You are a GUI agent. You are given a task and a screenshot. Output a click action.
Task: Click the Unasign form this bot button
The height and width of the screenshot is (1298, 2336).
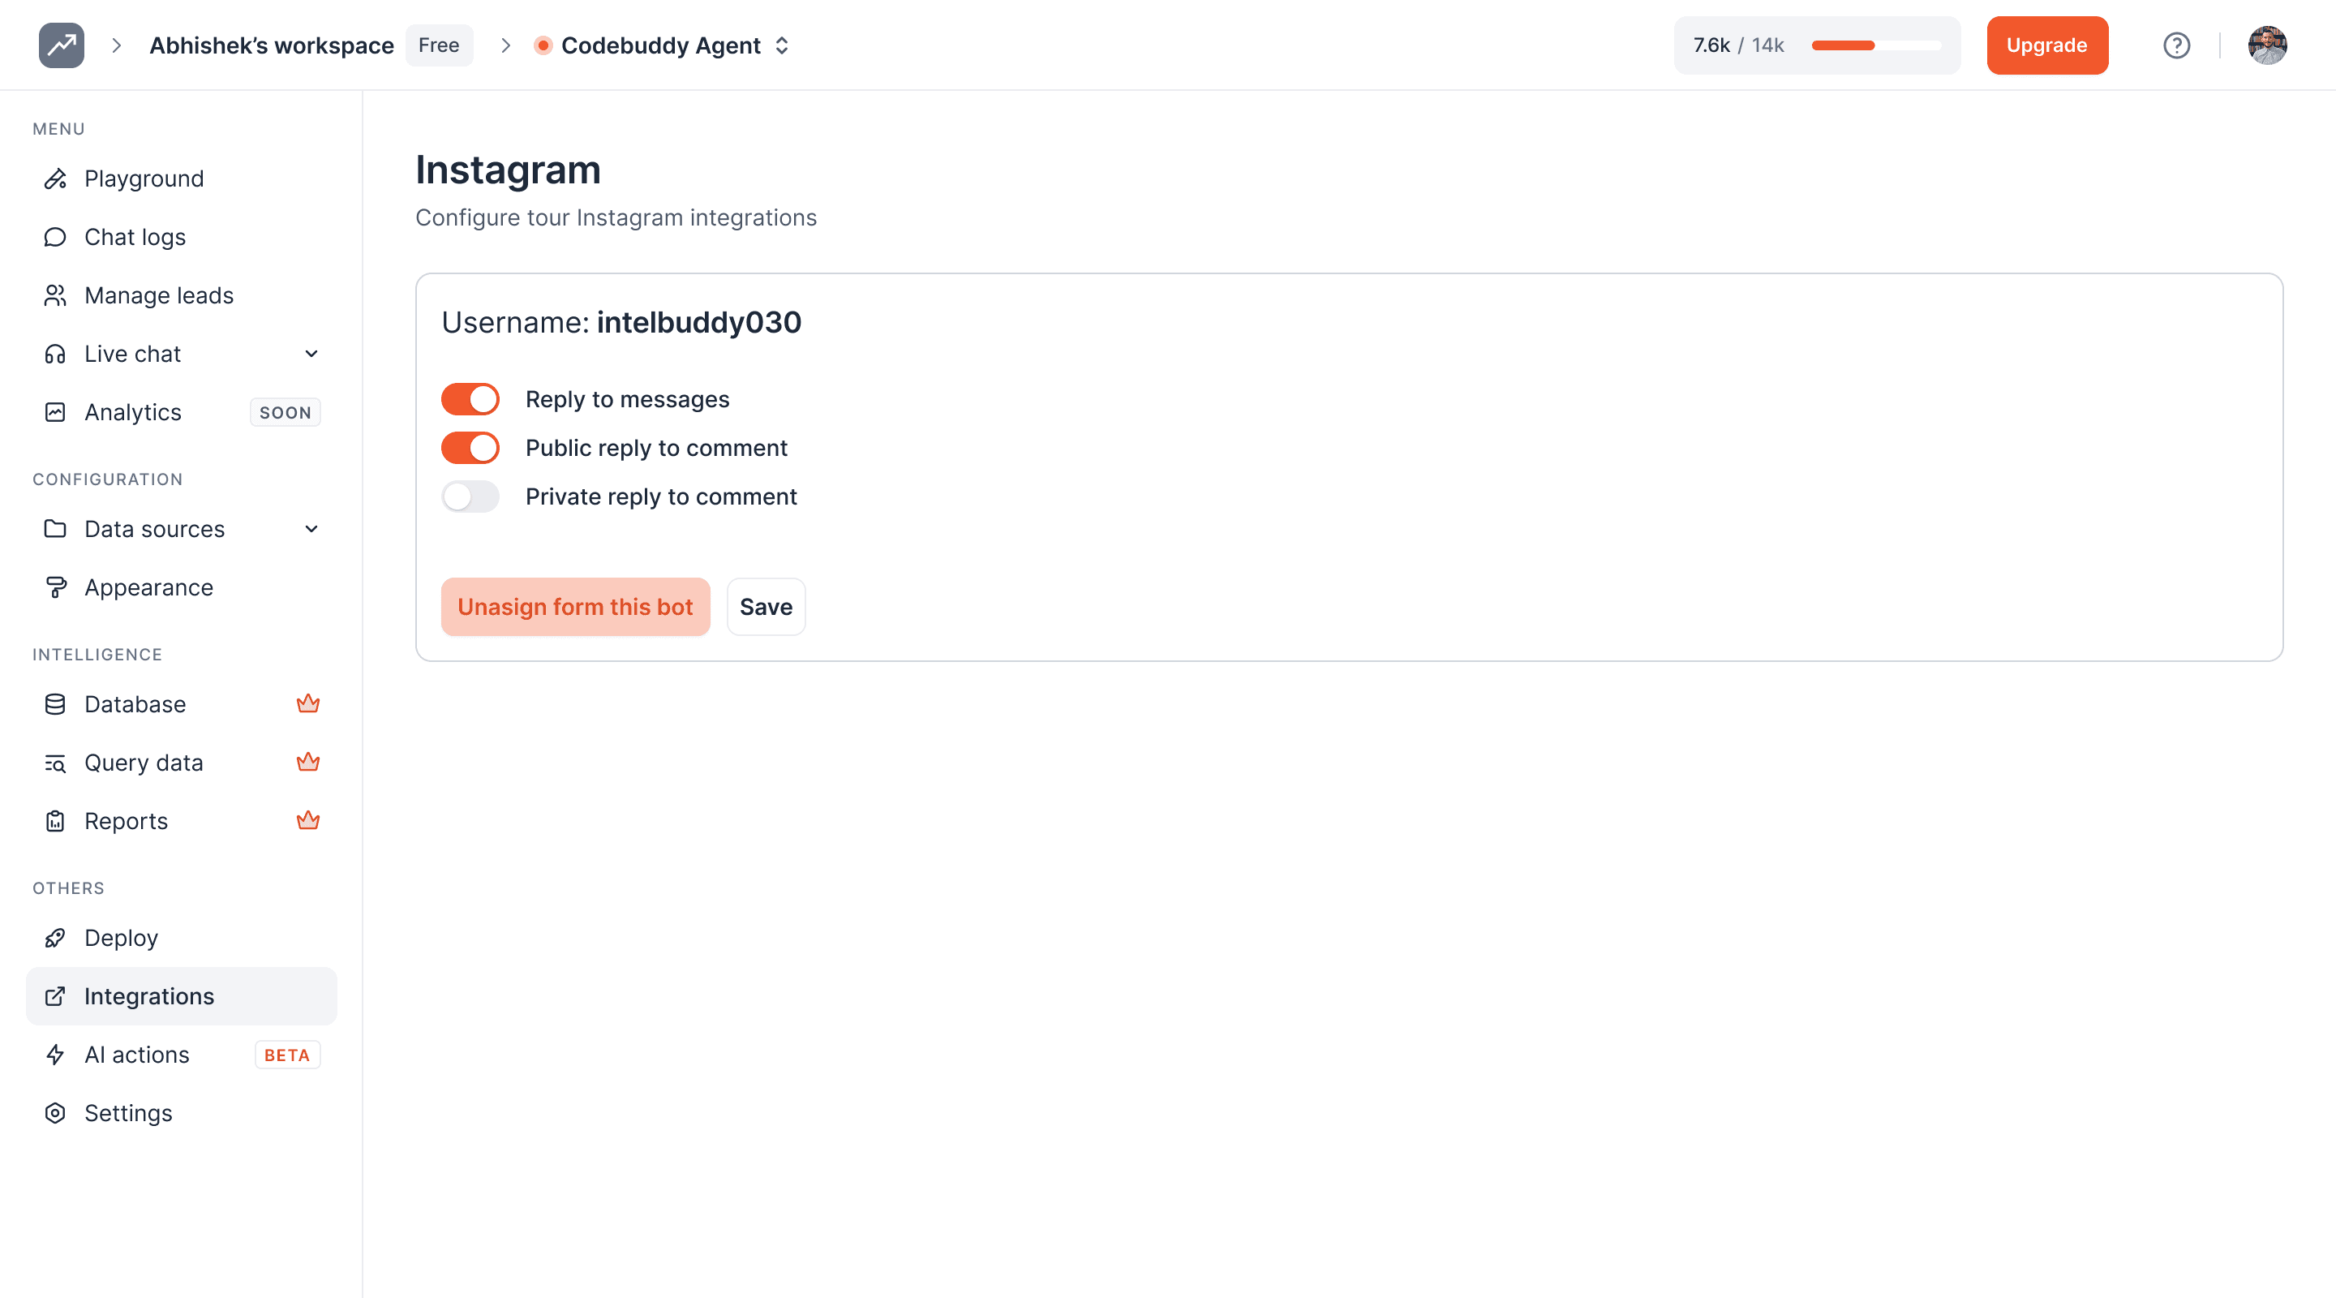click(x=575, y=607)
